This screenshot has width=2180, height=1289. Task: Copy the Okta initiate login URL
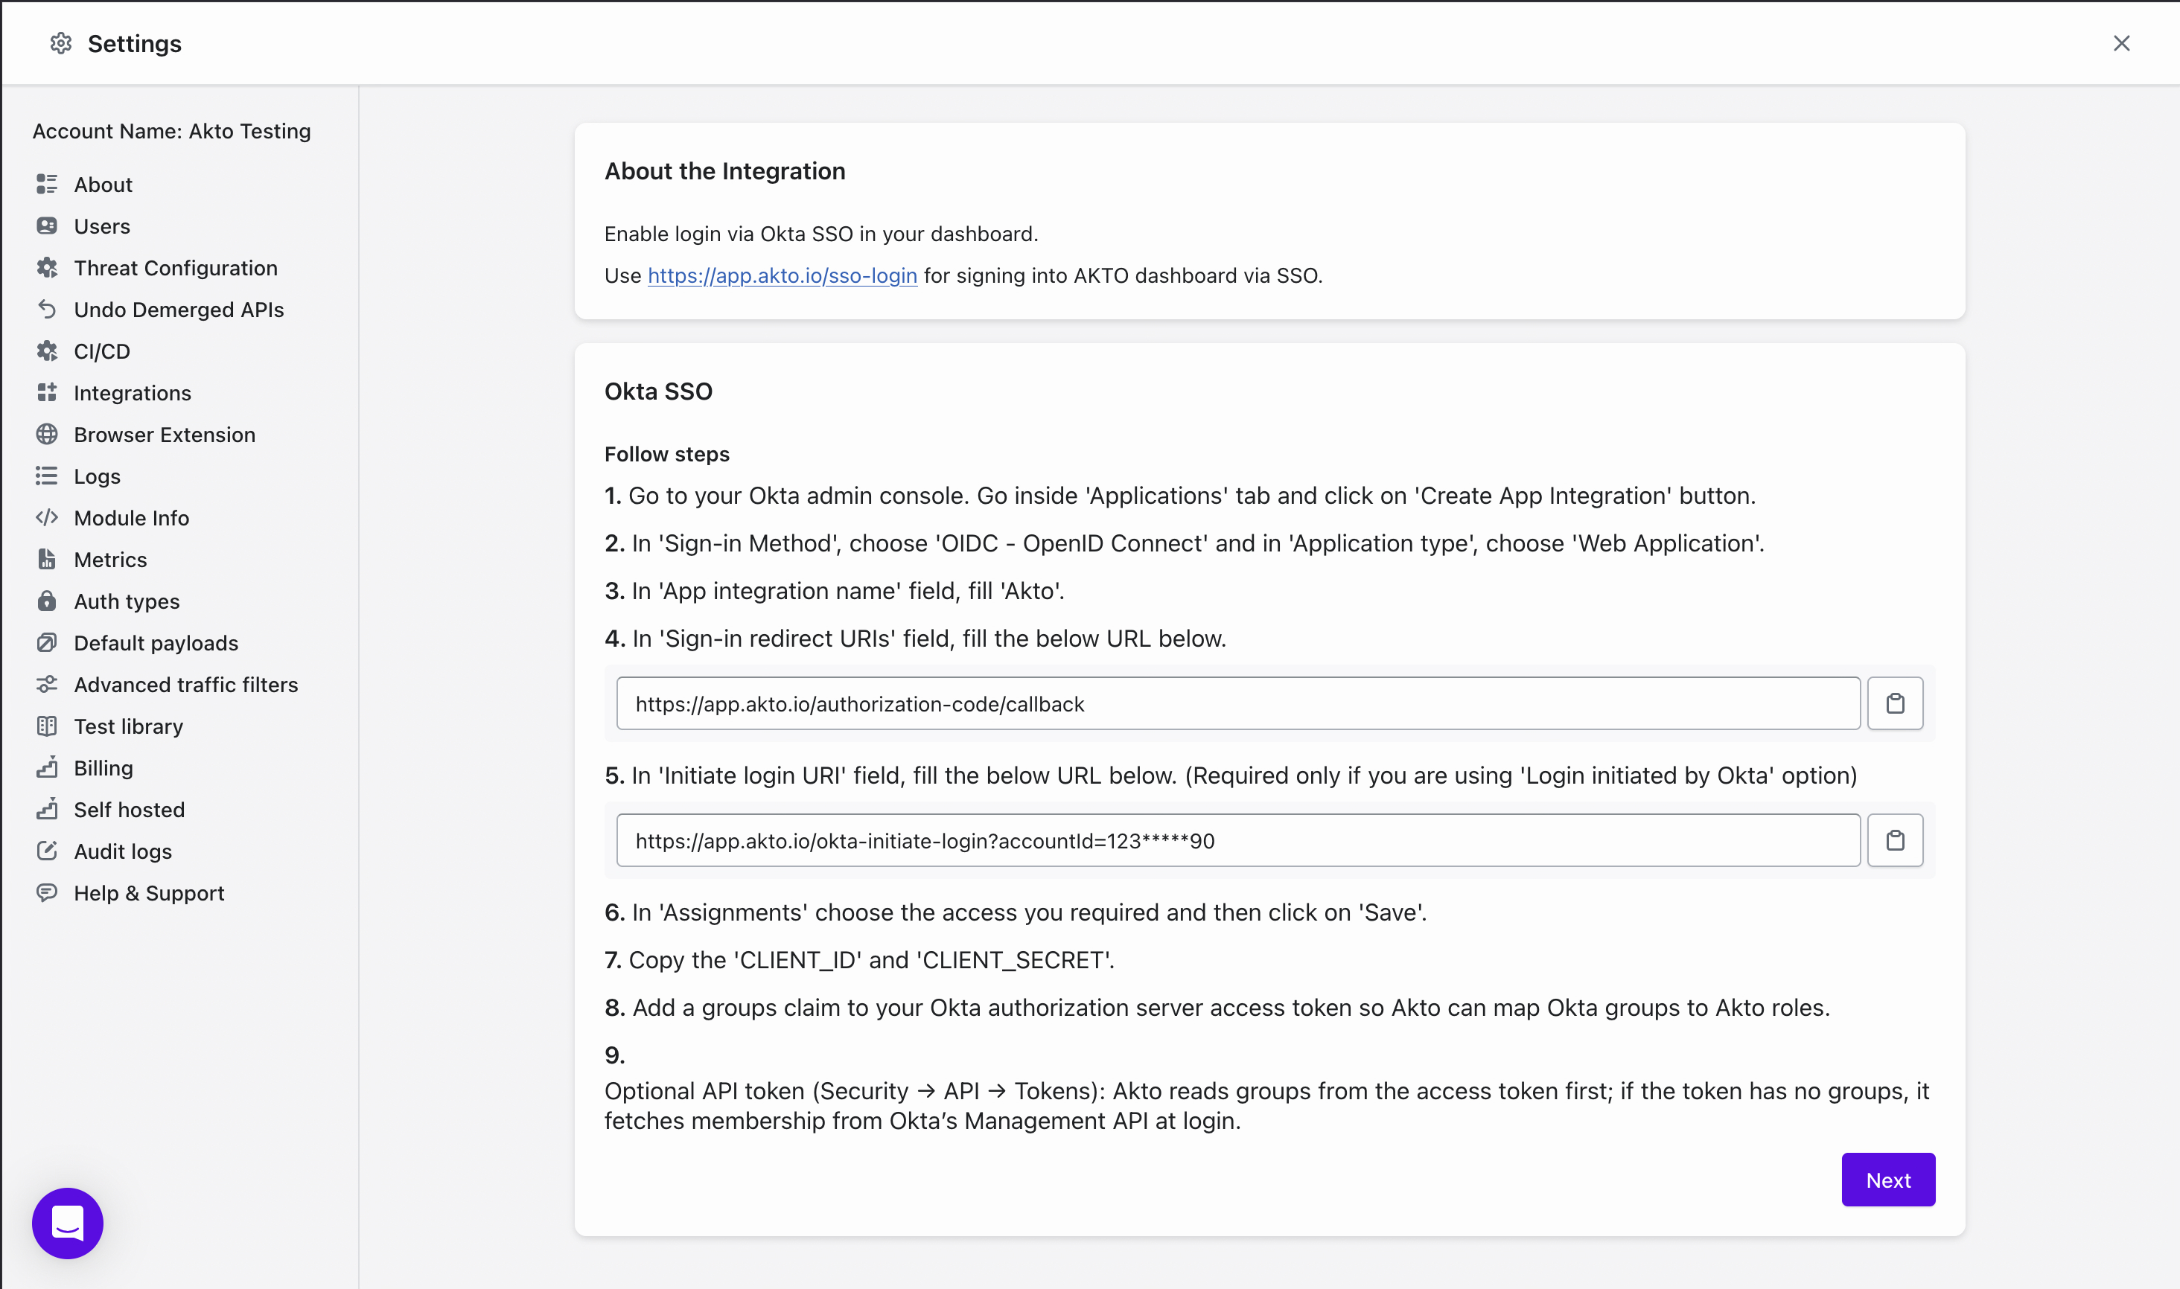[x=1894, y=840]
